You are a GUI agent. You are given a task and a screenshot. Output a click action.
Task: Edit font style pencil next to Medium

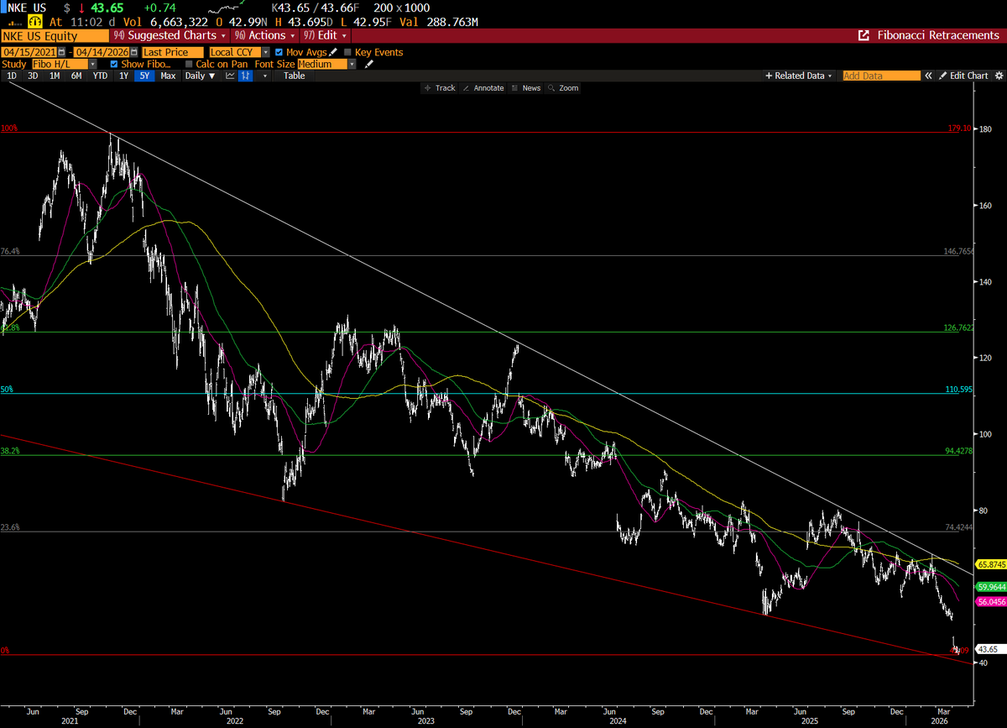[368, 64]
